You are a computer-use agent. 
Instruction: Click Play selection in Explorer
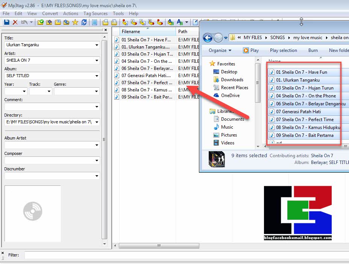click(x=283, y=50)
